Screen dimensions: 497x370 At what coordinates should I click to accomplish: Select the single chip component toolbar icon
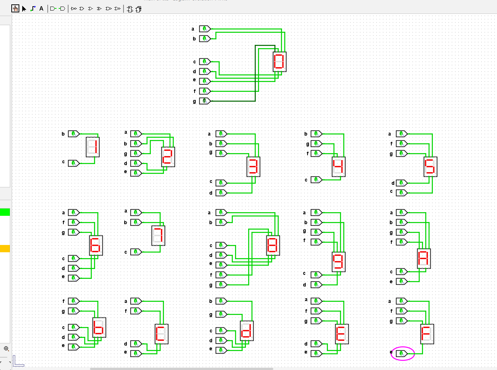point(130,9)
